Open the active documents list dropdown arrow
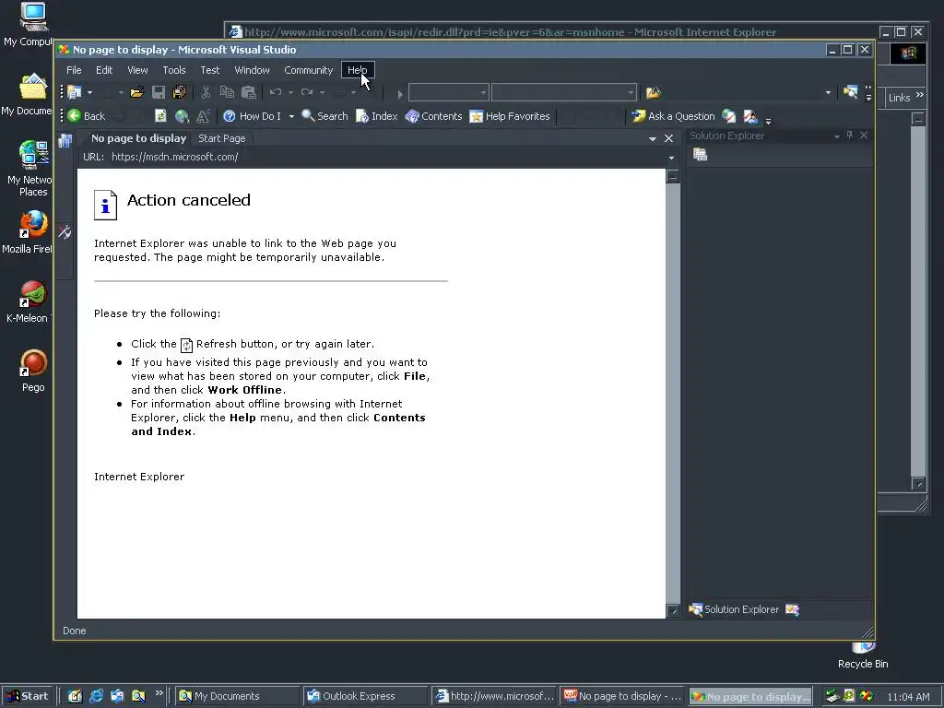 coord(653,139)
